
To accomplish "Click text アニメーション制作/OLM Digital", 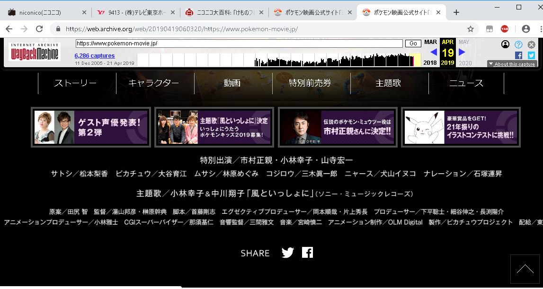I will [x=375, y=222].
